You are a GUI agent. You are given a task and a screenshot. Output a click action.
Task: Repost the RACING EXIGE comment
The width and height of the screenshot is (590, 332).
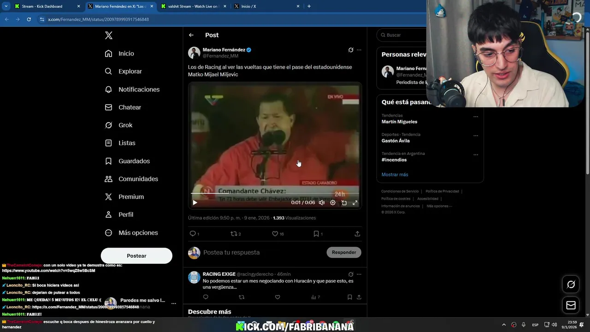(x=242, y=297)
